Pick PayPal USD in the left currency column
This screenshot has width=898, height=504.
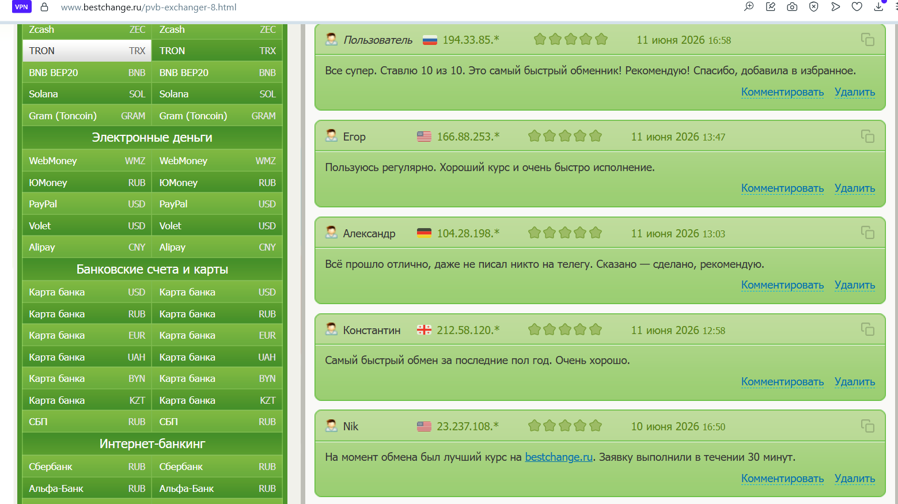87,204
